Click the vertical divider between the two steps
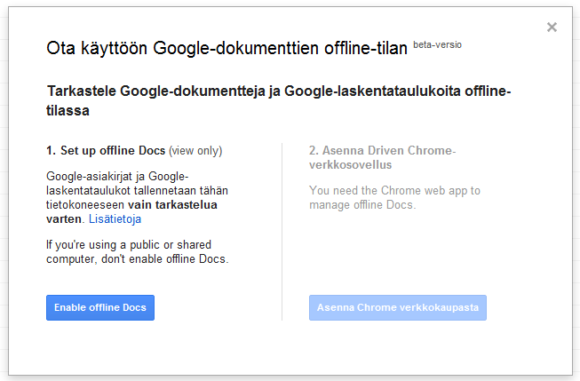 tap(282, 231)
